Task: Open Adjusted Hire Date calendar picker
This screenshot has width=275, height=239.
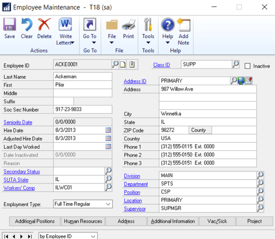Action: pyautogui.click(x=108, y=138)
